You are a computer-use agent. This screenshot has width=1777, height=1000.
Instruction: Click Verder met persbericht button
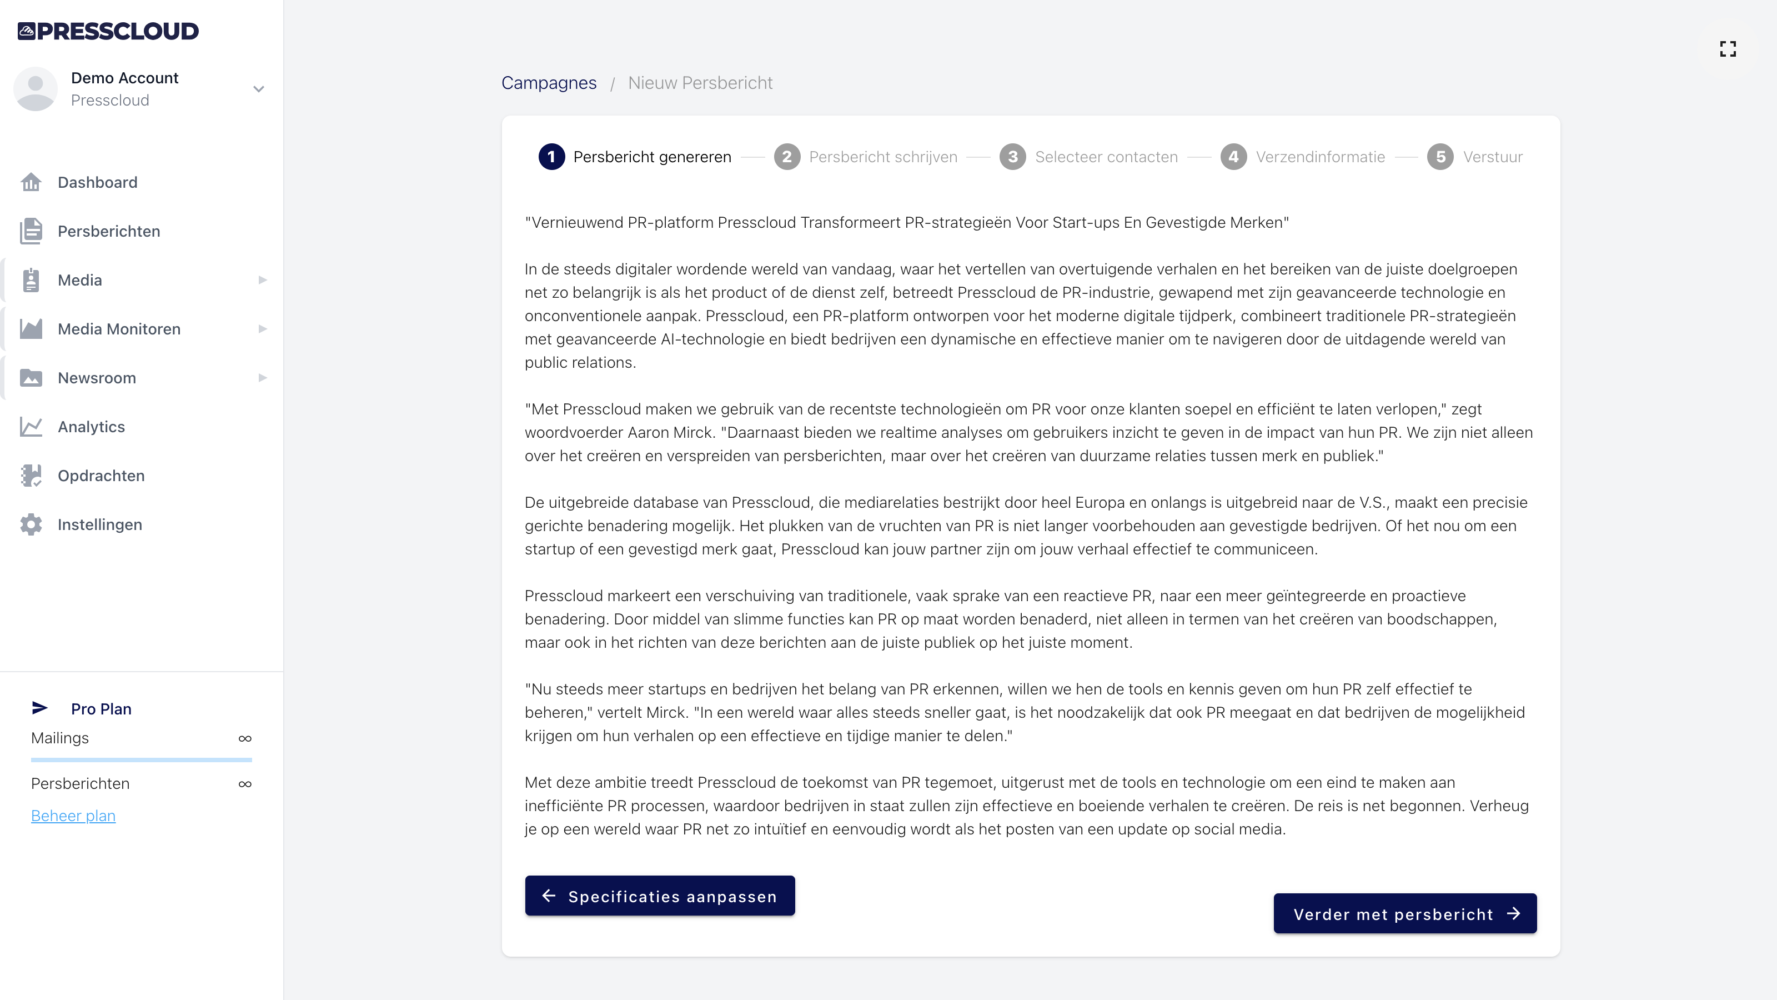[1404, 914]
